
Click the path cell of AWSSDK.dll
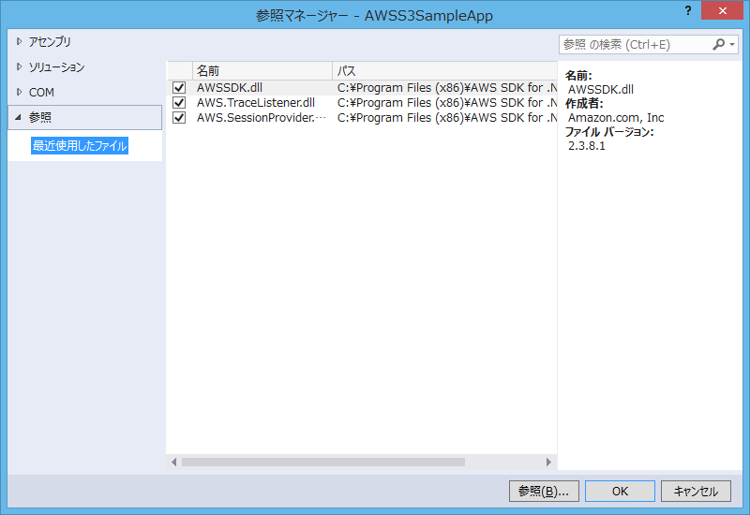[447, 87]
